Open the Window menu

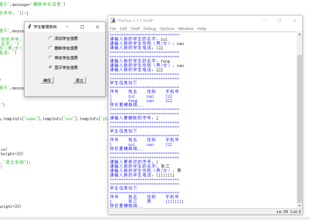pyautogui.click(x=186, y=28)
